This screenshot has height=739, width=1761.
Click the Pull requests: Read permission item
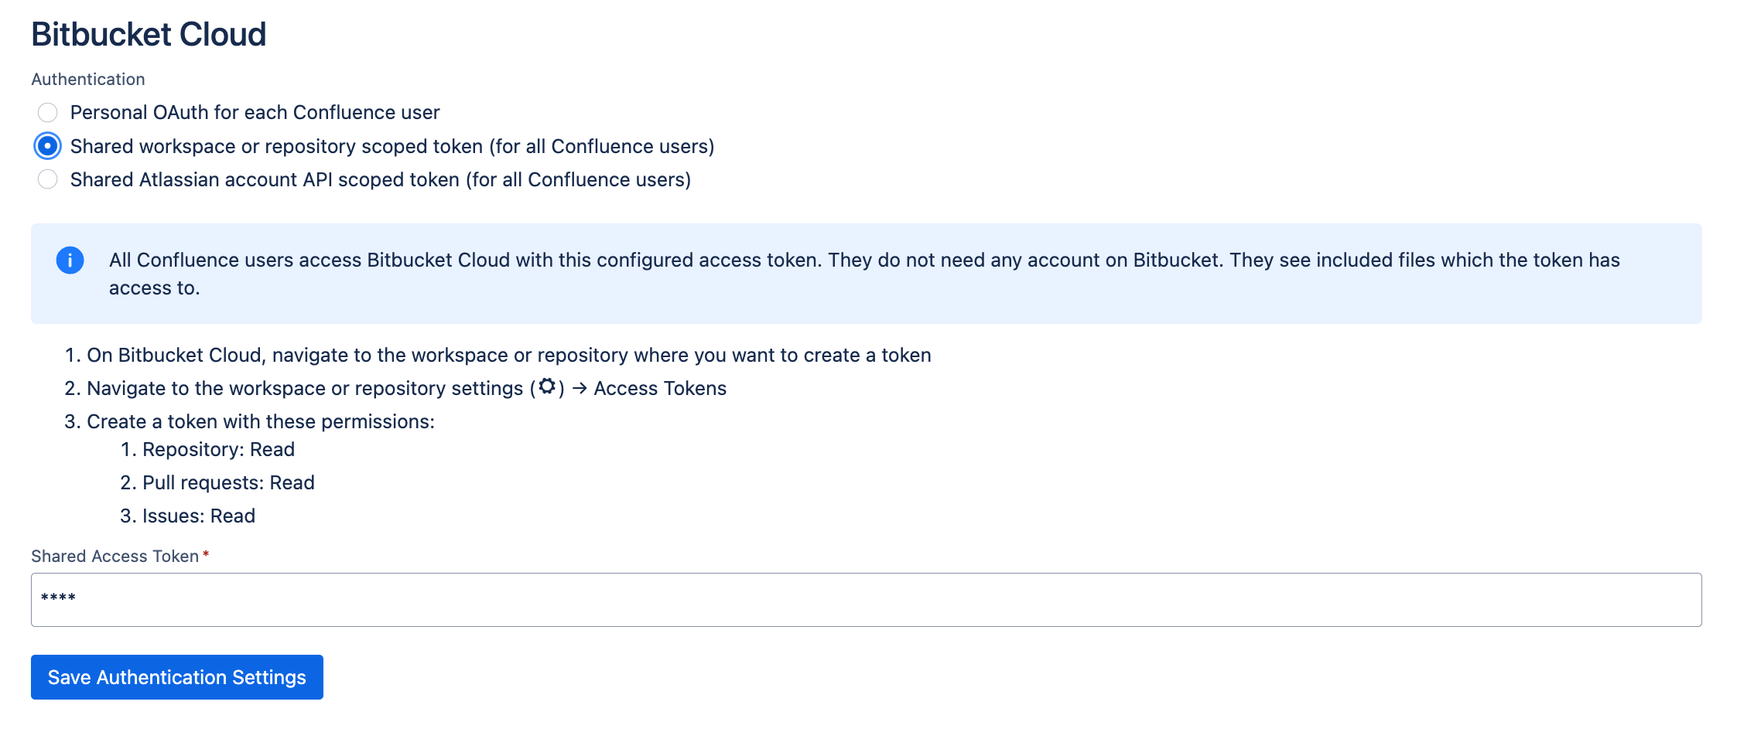click(x=217, y=482)
